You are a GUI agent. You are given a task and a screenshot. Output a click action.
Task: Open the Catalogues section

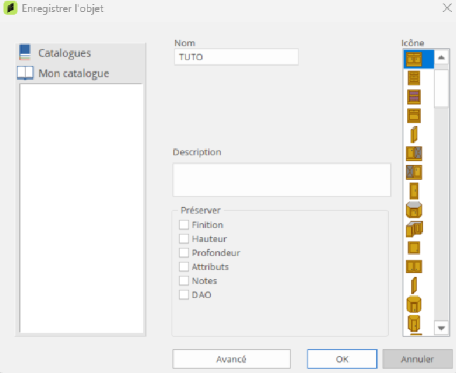coord(64,53)
